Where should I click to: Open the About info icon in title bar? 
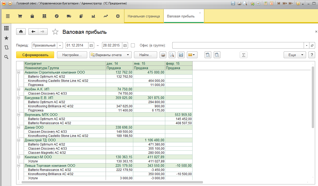click(298, 4)
